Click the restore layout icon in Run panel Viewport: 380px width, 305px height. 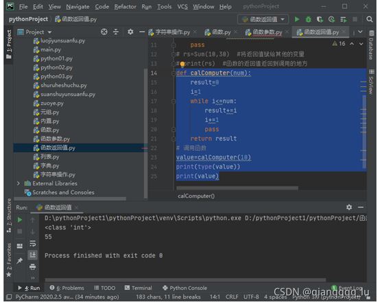tap(20, 246)
